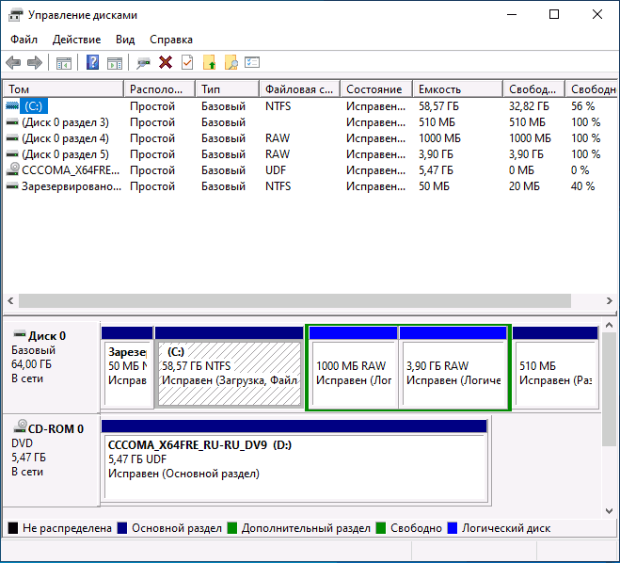This screenshot has height=563, width=620.
Task: Toggle the action pane toolbar icon
Action: point(115,63)
